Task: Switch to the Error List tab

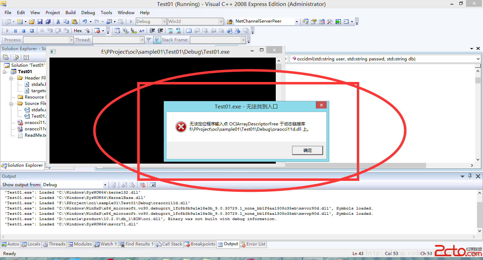Action: [x=253, y=244]
